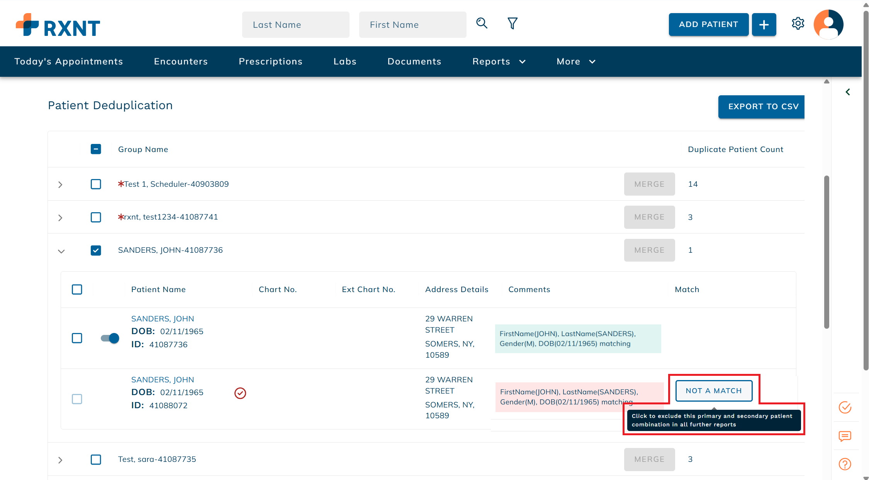Open the filter funnel icon
The image size is (869, 480).
click(512, 24)
